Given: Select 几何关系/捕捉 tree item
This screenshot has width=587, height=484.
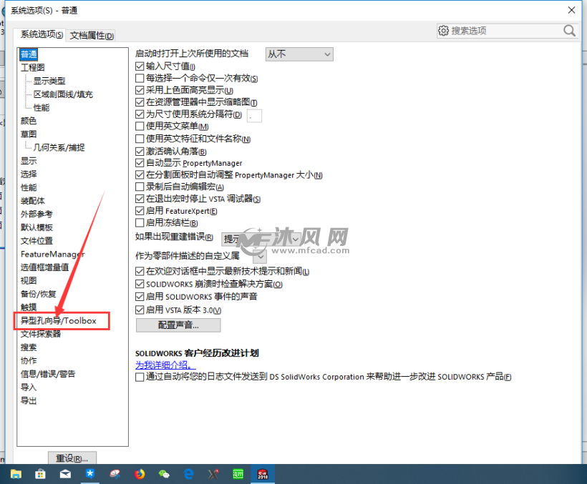Looking at the screenshot, I should [59, 147].
